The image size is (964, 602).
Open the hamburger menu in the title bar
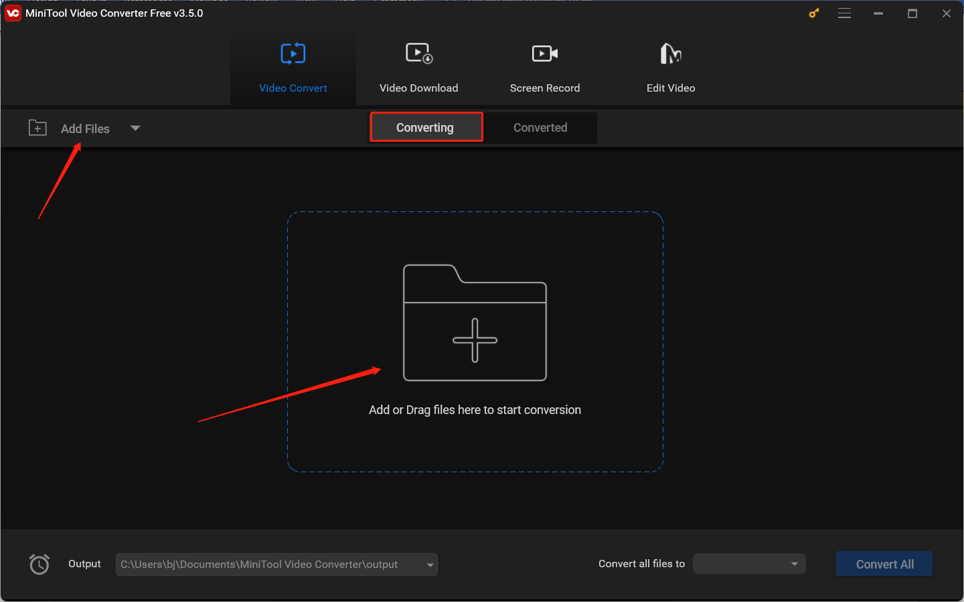click(845, 13)
